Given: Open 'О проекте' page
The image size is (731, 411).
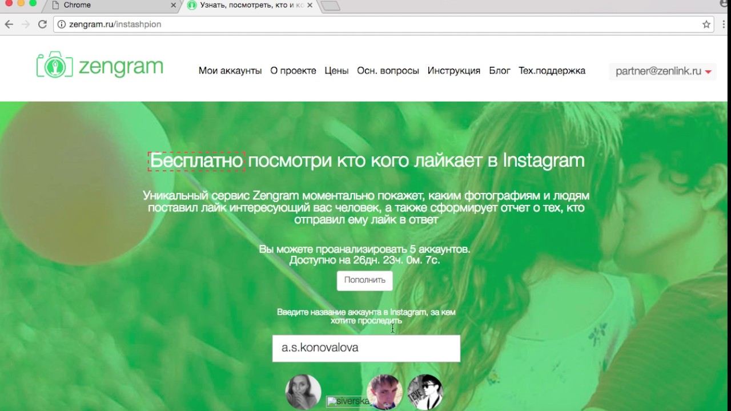Looking at the screenshot, I should point(293,71).
